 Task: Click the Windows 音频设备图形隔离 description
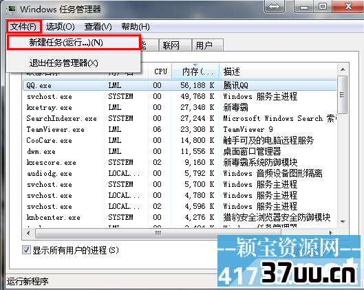pos(272,173)
